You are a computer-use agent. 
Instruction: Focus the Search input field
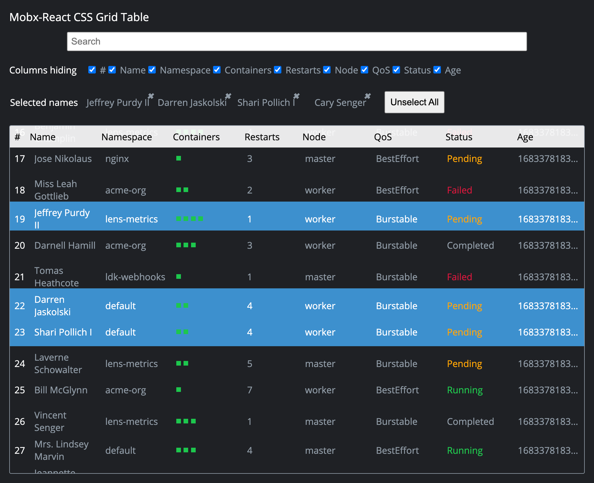point(297,41)
